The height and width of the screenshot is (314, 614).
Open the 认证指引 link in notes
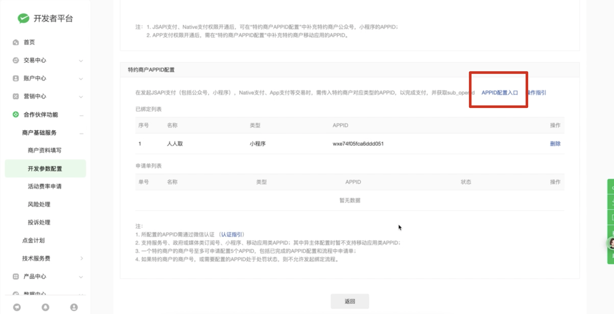point(231,234)
